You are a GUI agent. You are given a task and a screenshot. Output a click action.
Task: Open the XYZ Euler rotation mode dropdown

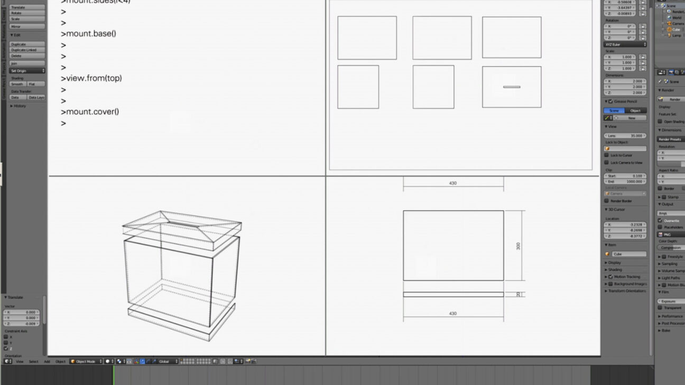[x=625, y=44]
